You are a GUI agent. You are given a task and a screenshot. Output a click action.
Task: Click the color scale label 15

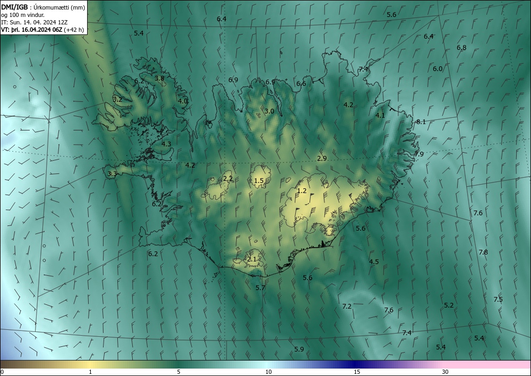(x=357, y=372)
